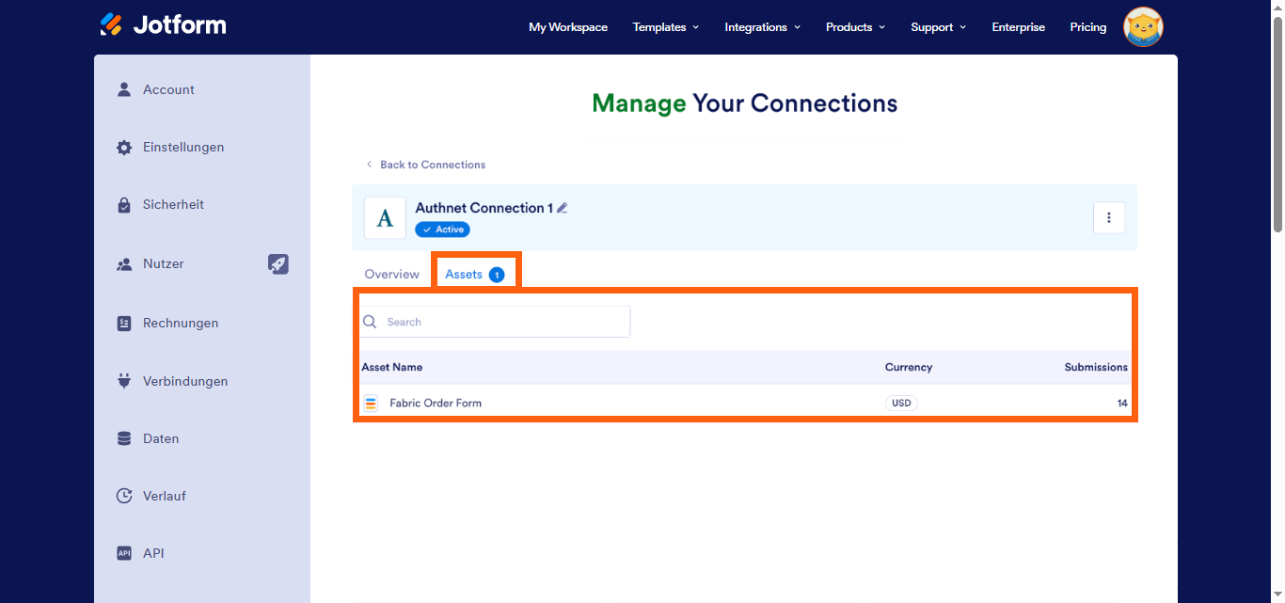Open the Enterprise page link
This screenshot has height=603, width=1285.
tap(1019, 27)
